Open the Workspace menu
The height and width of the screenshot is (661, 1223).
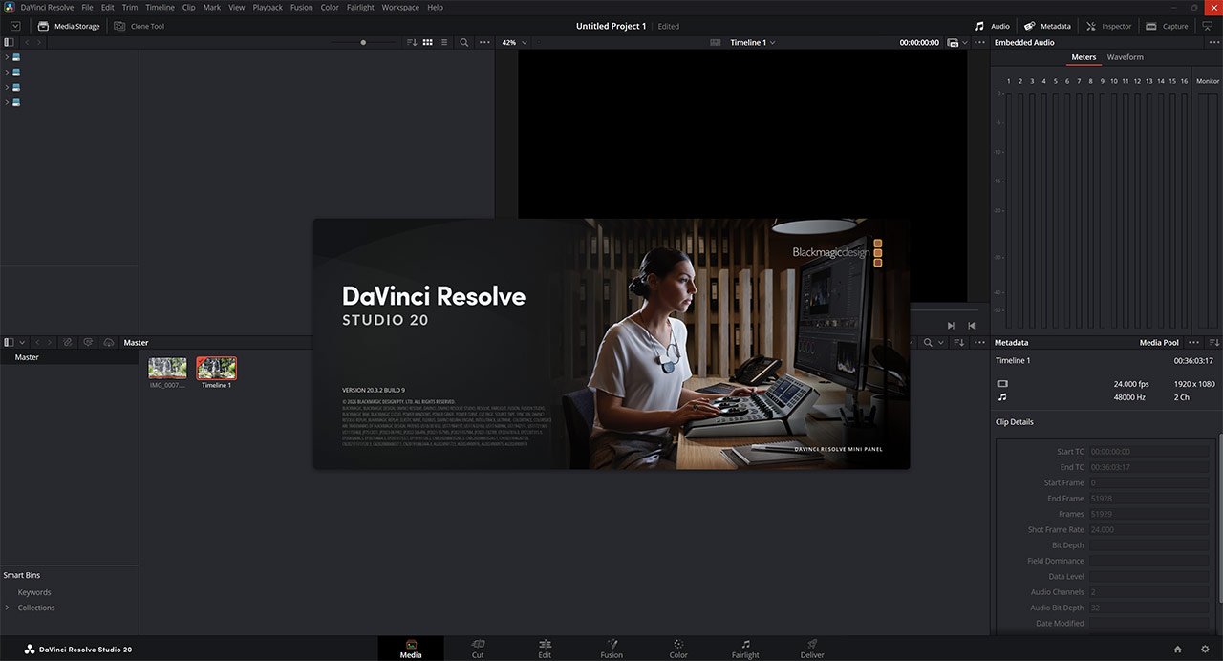pos(400,7)
